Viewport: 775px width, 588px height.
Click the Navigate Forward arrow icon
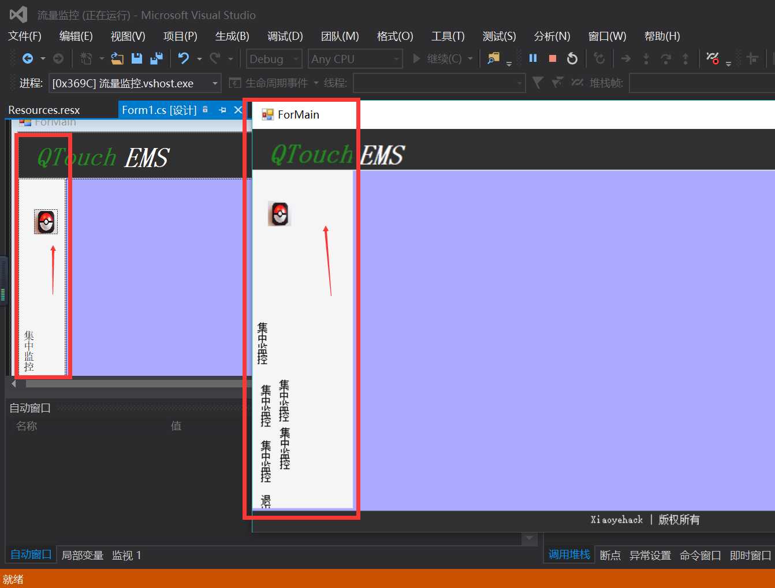(x=58, y=58)
